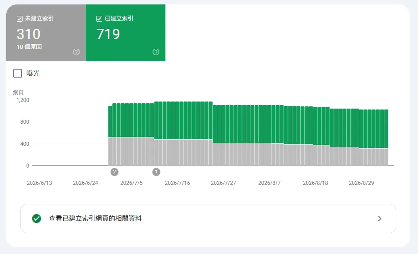Uncheck the 未建立索引 checkbox

19,19
